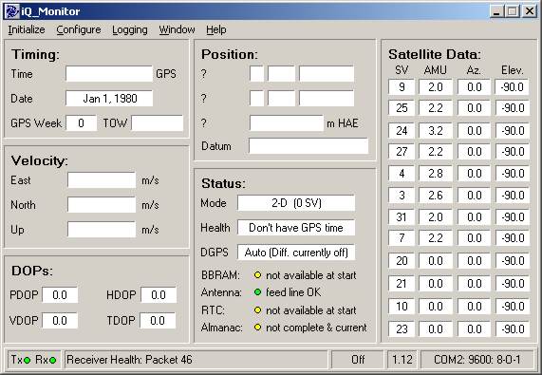Click the SV cell showing 21
This screenshot has width=542, height=375.
pos(402,284)
